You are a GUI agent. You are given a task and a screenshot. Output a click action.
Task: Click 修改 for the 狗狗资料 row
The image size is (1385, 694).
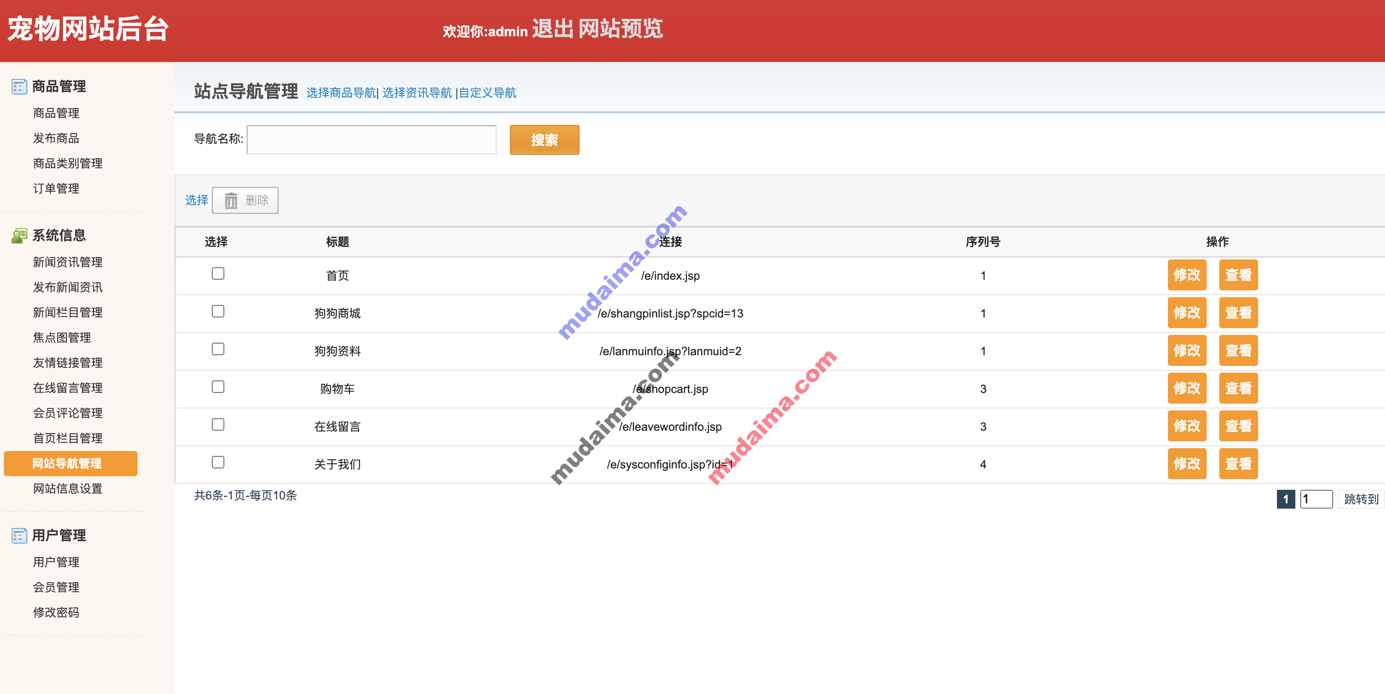coord(1187,350)
